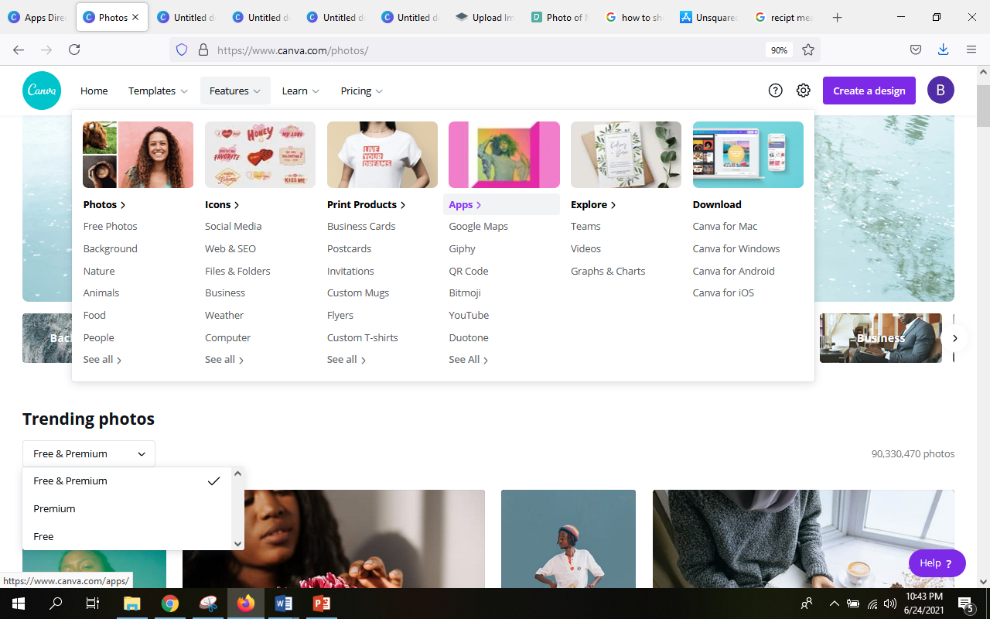The width and height of the screenshot is (990, 619).
Task: Open Microsoft Word from the taskbar
Action: [284, 604]
